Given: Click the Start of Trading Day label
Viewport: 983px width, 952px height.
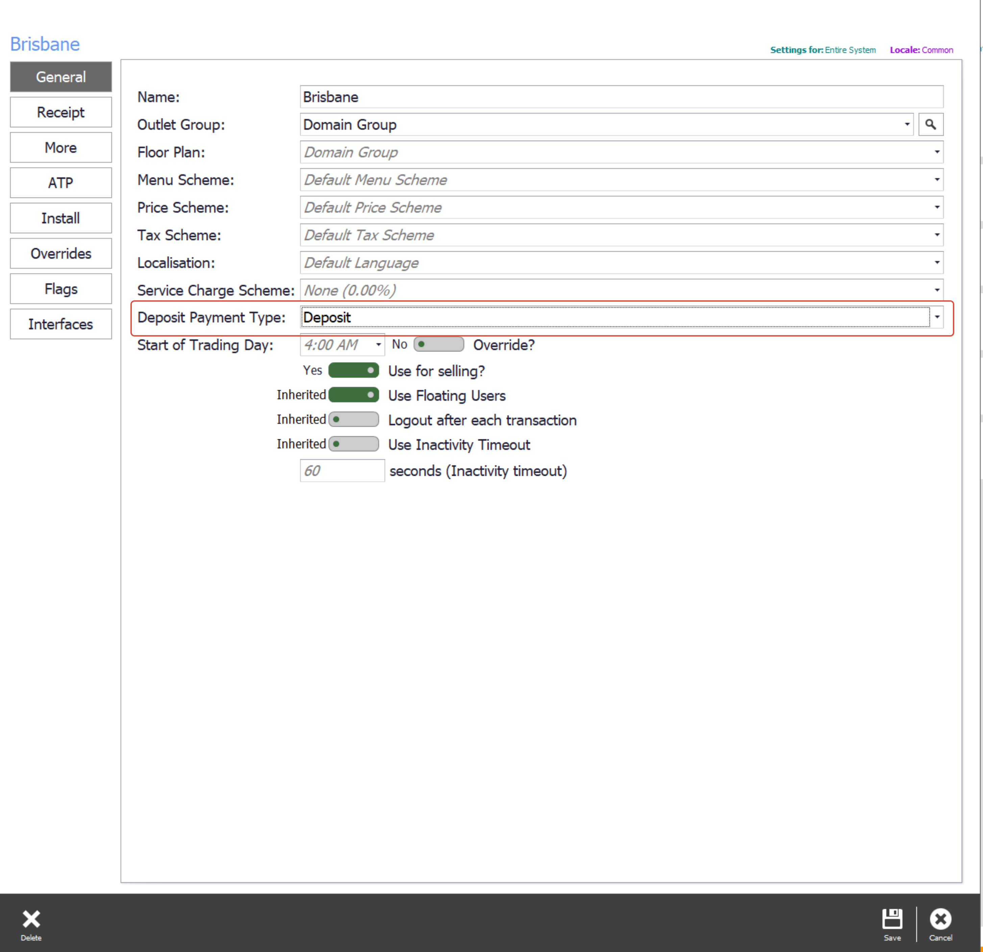Looking at the screenshot, I should click(x=205, y=345).
